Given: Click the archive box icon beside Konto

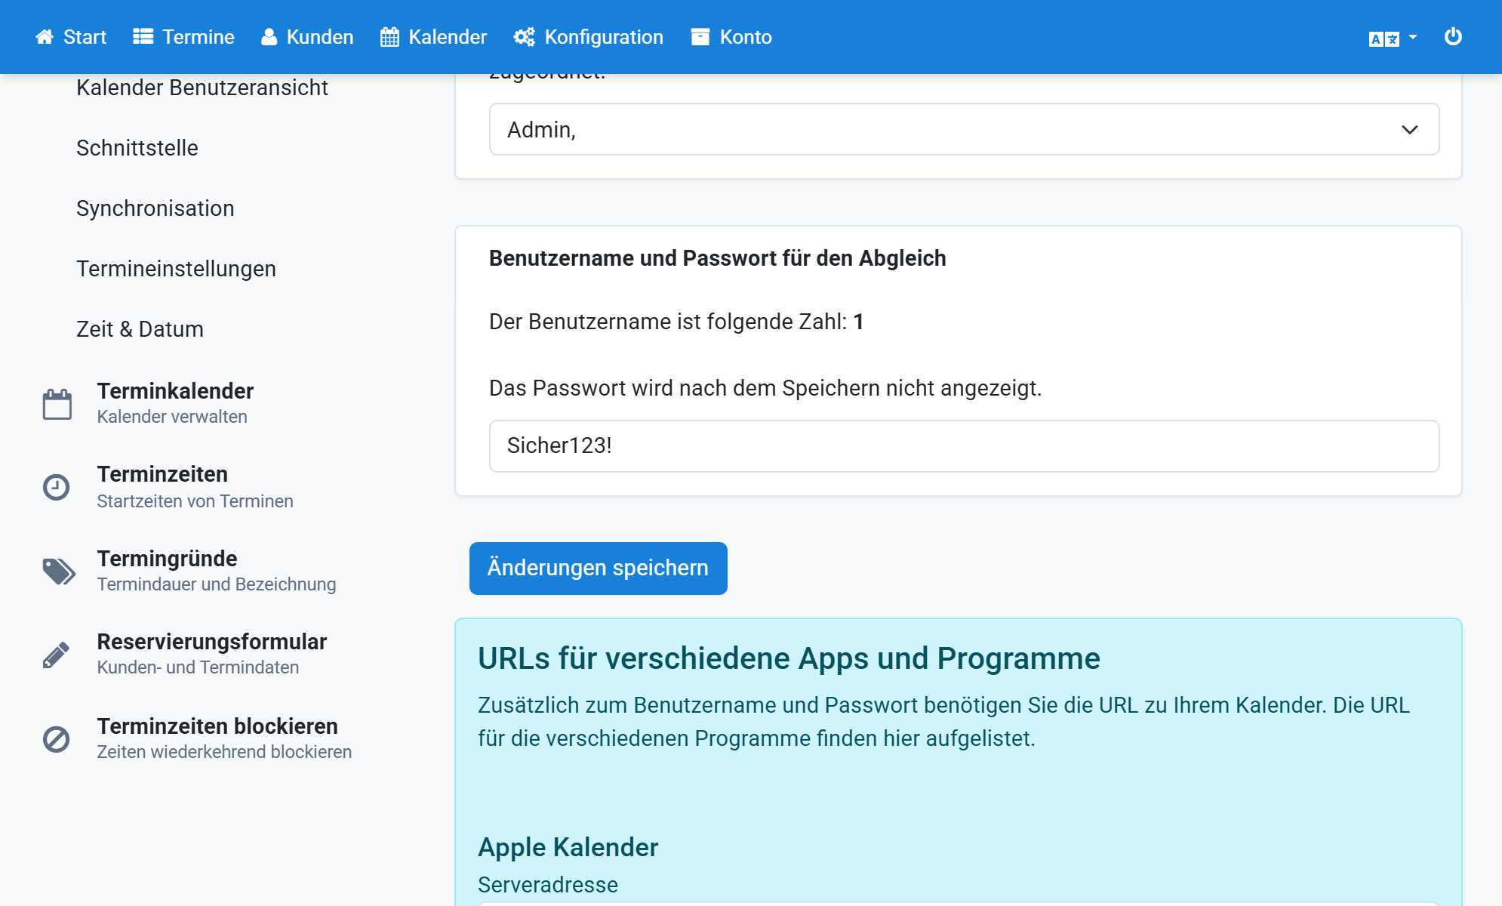Looking at the screenshot, I should [700, 37].
